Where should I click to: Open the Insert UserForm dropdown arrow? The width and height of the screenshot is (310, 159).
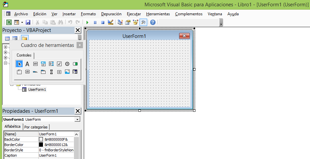(22, 22)
